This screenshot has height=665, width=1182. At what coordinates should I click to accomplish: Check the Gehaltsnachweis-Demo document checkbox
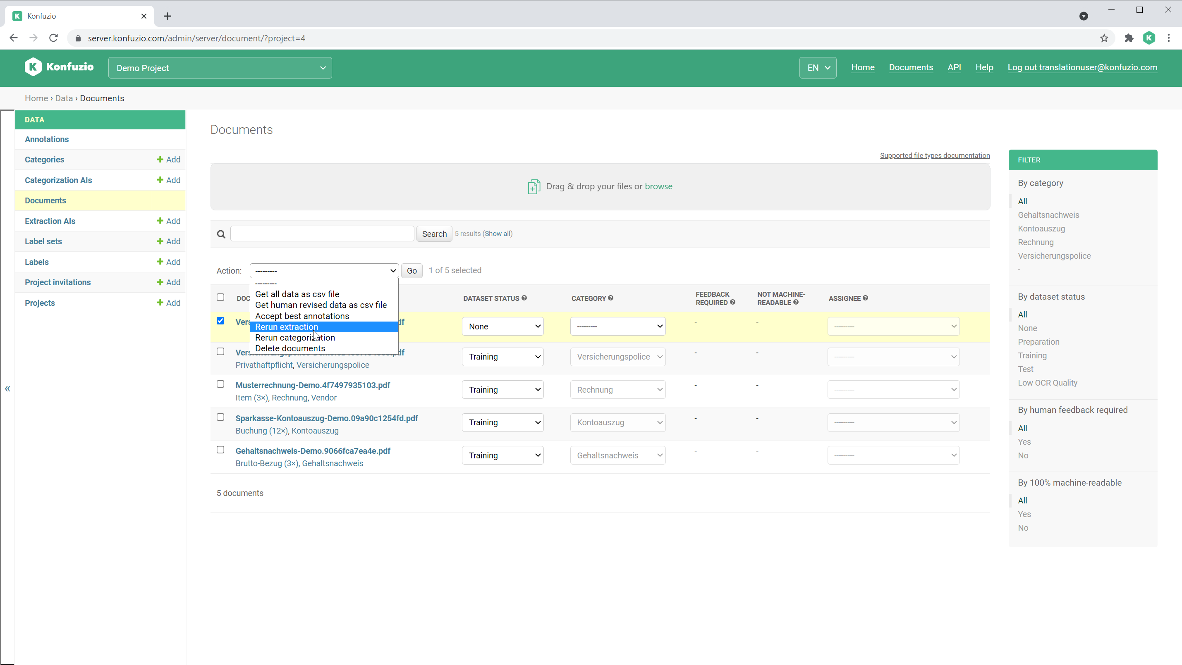tap(220, 449)
